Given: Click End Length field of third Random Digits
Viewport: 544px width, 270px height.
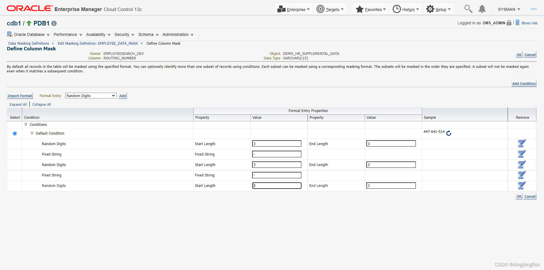Looking at the screenshot, I should (391, 185).
